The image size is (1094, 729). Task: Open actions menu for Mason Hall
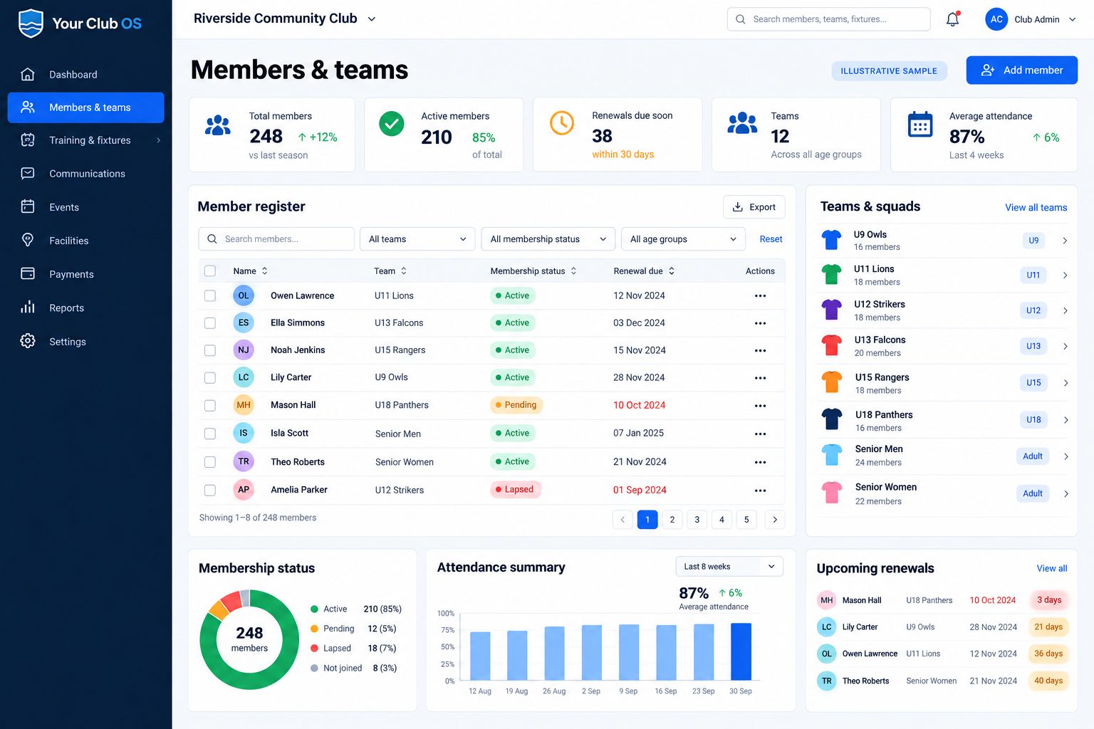coord(760,406)
